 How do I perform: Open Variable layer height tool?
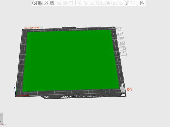pyautogui.click(x=71, y=3)
